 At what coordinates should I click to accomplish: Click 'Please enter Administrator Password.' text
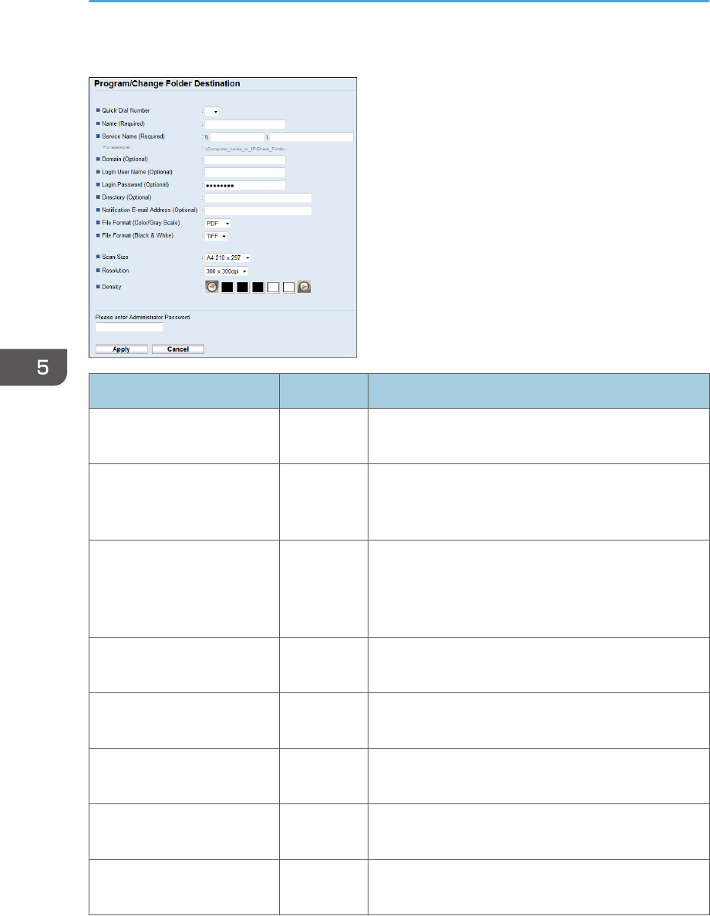(143, 317)
